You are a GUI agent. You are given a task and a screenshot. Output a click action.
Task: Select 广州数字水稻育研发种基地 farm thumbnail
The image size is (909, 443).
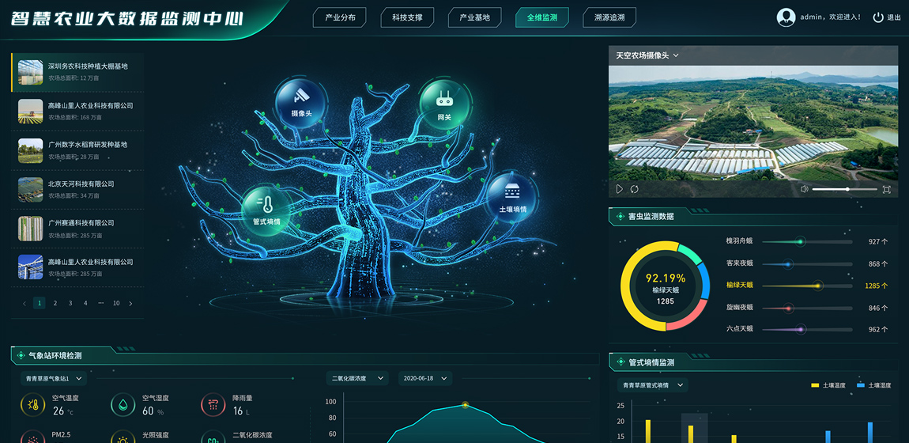point(31,150)
